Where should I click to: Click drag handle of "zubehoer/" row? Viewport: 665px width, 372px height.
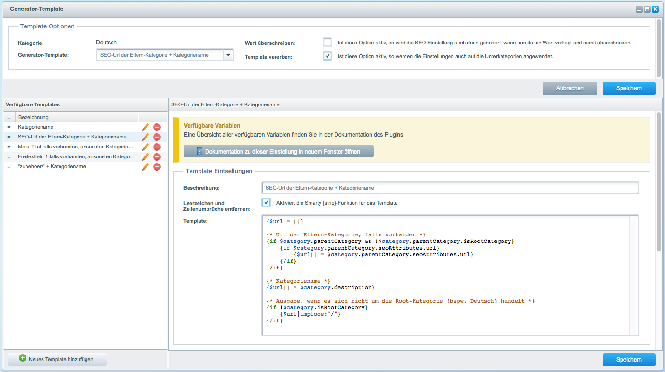point(9,167)
